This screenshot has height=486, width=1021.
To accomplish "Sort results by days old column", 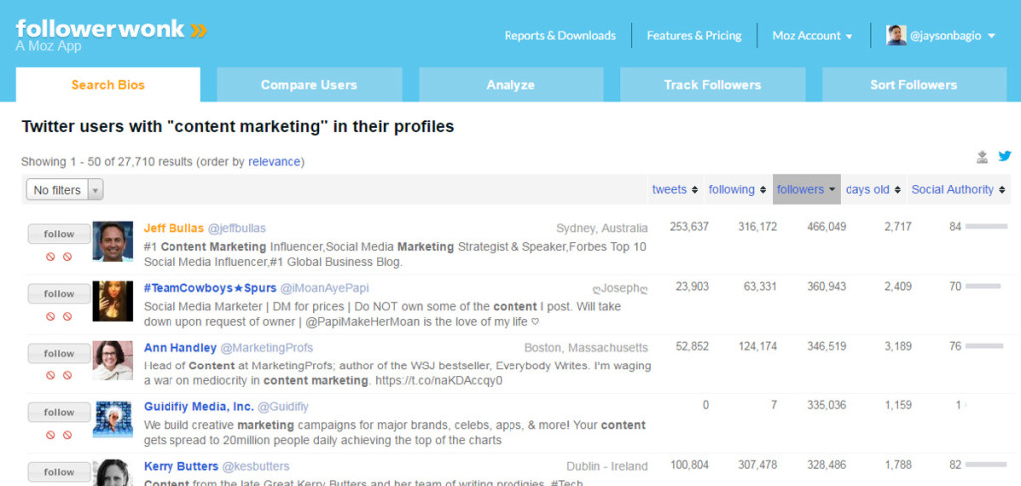I will point(873,190).
